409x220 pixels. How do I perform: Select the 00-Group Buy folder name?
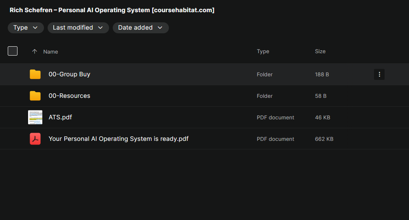click(x=69, y=74)
